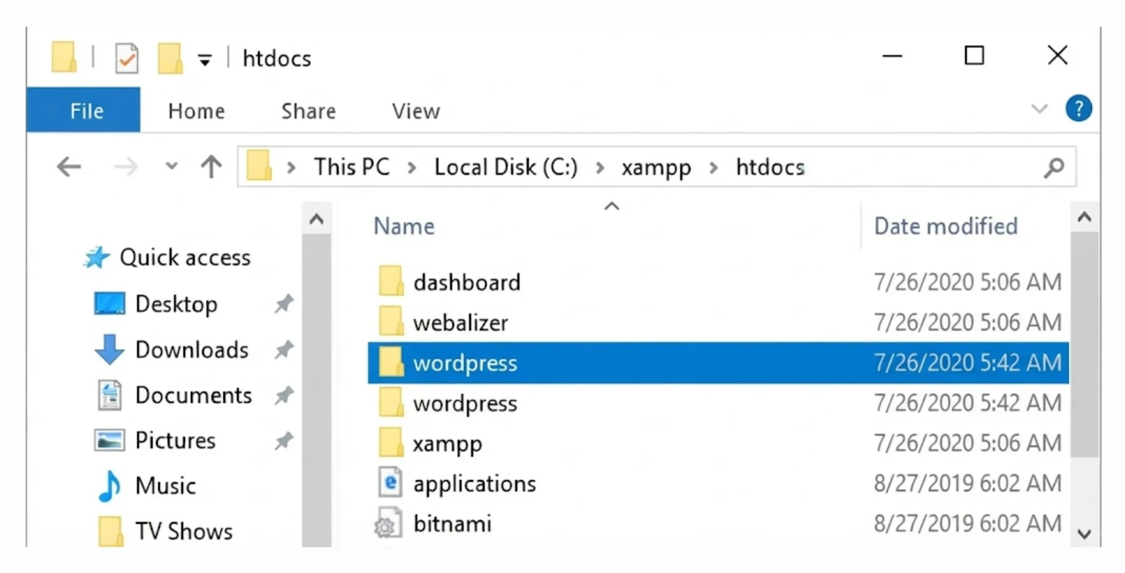The image size is (1125, 573).
Task: Click the folder icon in the address bar
Action: tap(259, 165)
